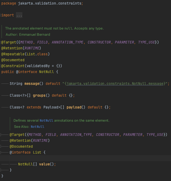This screenshot has width=171, height=181.
Task: Open the NotNull link after "See Also:"
Action: pyautogui.click(x=37, y=127)
